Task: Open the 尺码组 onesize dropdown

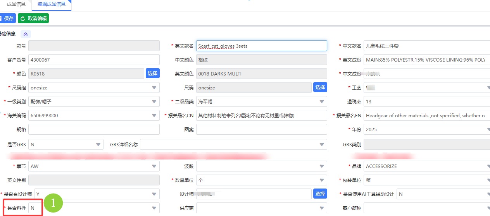Action: point(154,88)
